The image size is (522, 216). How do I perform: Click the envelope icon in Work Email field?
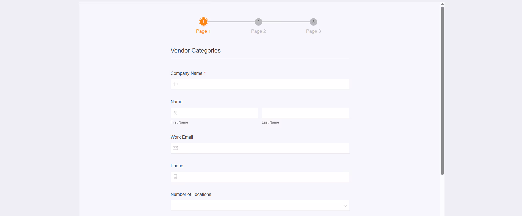[x=175, y=148]
